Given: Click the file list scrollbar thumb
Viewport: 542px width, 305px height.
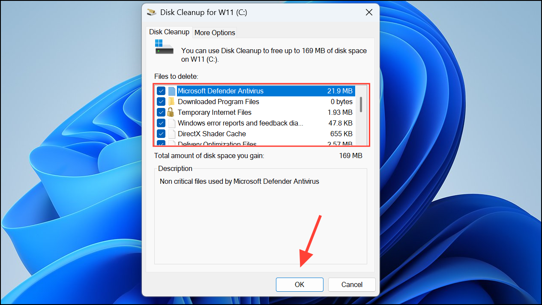Looking at the screenshot, I should click(361, 104).
